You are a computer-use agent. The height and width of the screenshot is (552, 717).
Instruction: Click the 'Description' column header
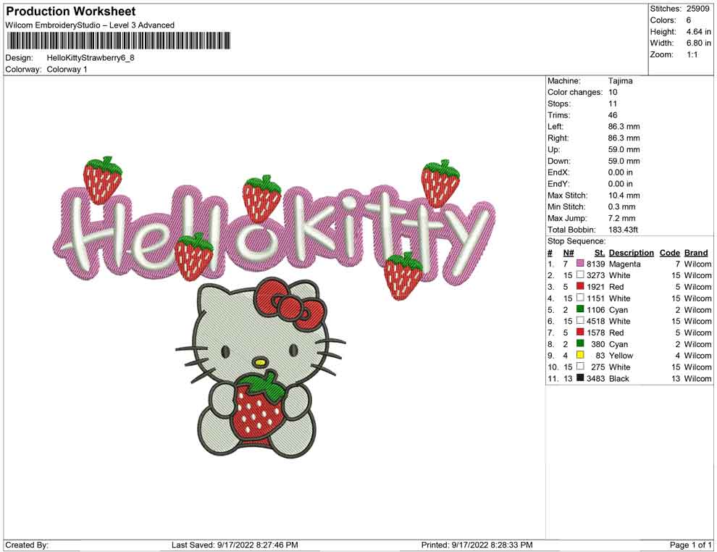pyautogui.click(x=631, y=252)
